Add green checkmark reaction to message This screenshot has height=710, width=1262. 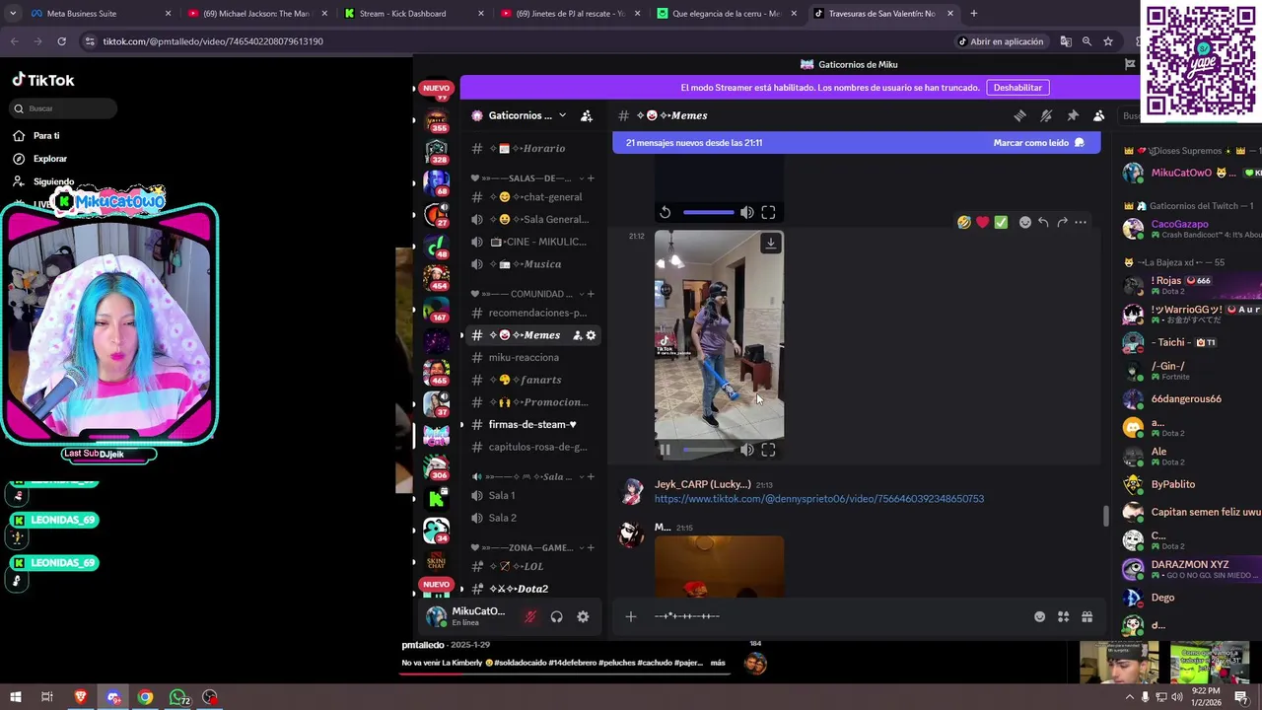tap(1001, 222)
